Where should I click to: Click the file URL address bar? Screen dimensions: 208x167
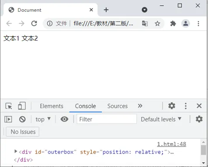click(x=103, y=24)
